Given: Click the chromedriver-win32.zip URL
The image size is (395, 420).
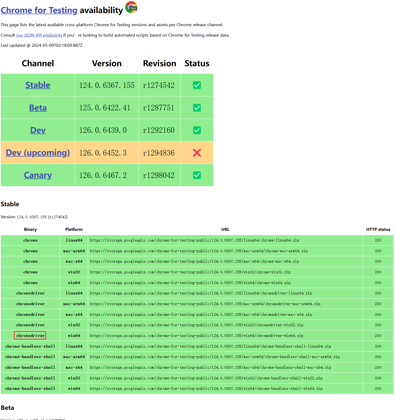Looking at the screenshot, I should 196,325.
